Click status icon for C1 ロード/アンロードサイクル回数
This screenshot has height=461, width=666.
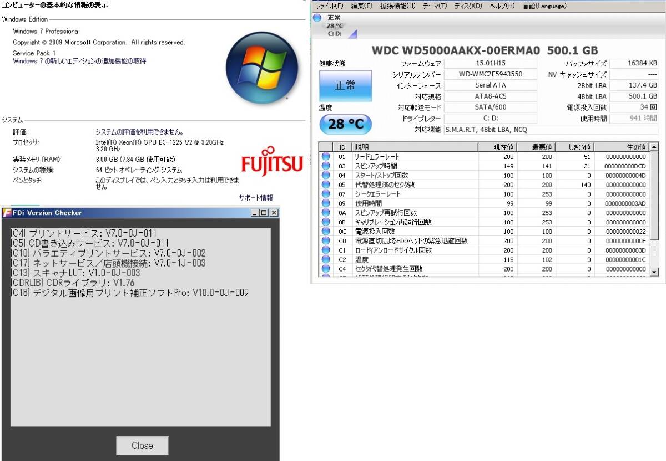326,250
